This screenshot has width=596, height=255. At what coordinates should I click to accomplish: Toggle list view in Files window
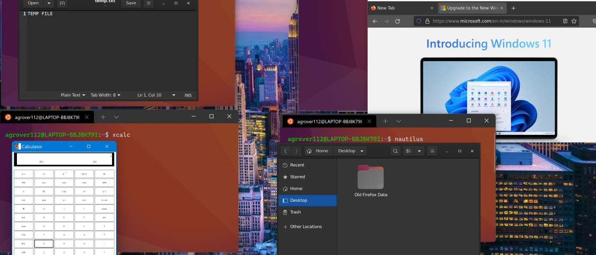408,151
